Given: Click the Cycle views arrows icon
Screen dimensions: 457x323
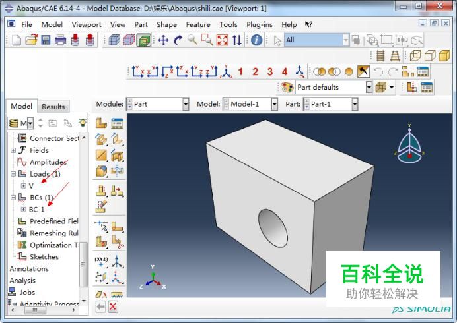Looking at the screenshot, I should coord(237,40).
